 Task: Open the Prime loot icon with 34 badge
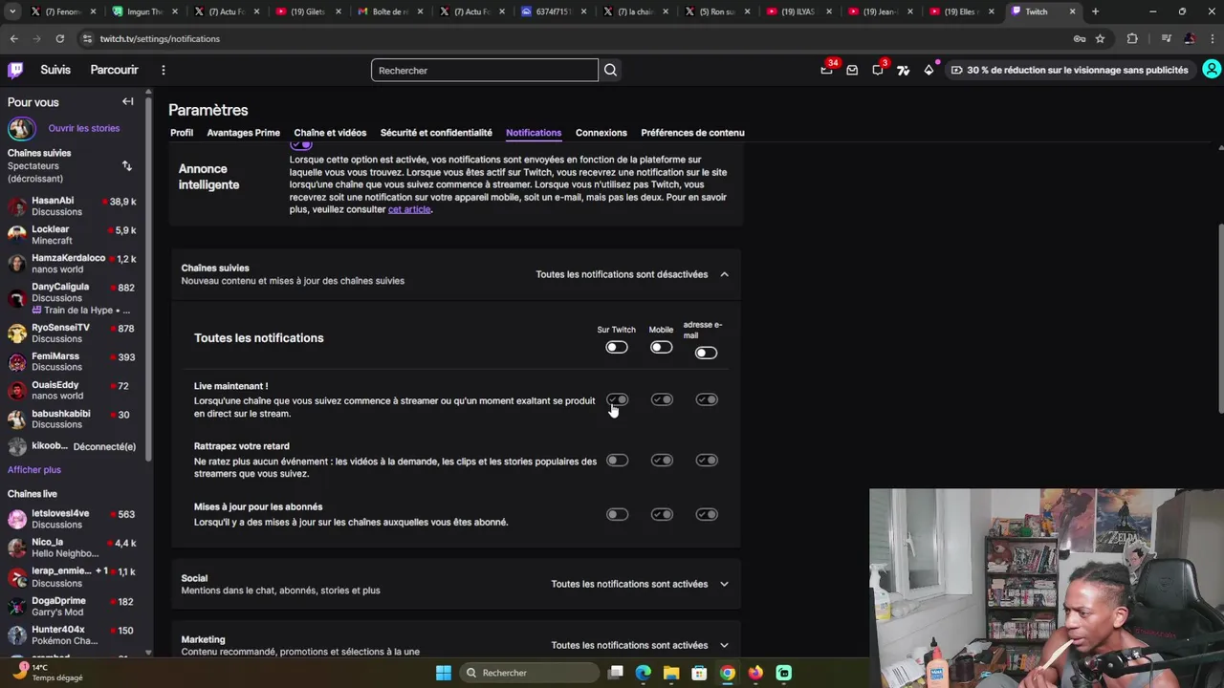[x=826, y=70]
